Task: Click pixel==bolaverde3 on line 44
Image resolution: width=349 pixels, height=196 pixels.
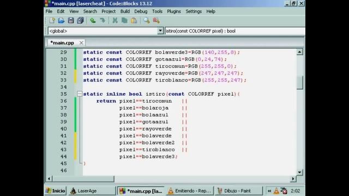Action: (147, 156)
